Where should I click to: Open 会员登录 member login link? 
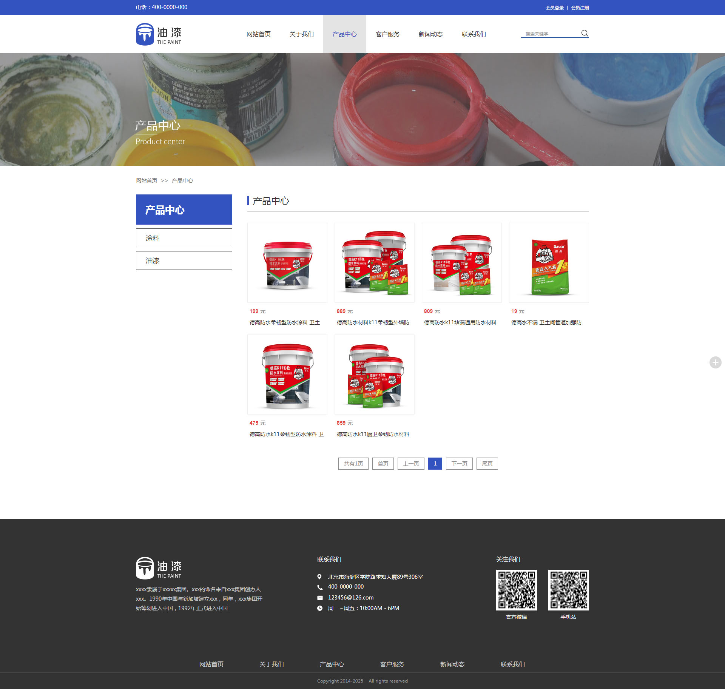pyautogui.click(x=554, y=8)
